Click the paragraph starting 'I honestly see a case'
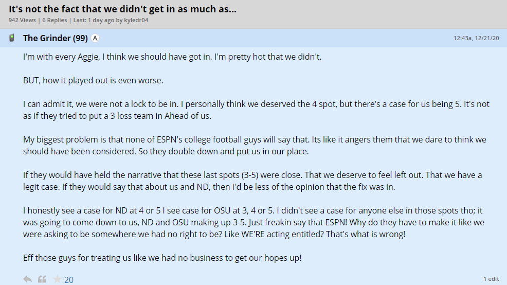 tap(254, 222)
